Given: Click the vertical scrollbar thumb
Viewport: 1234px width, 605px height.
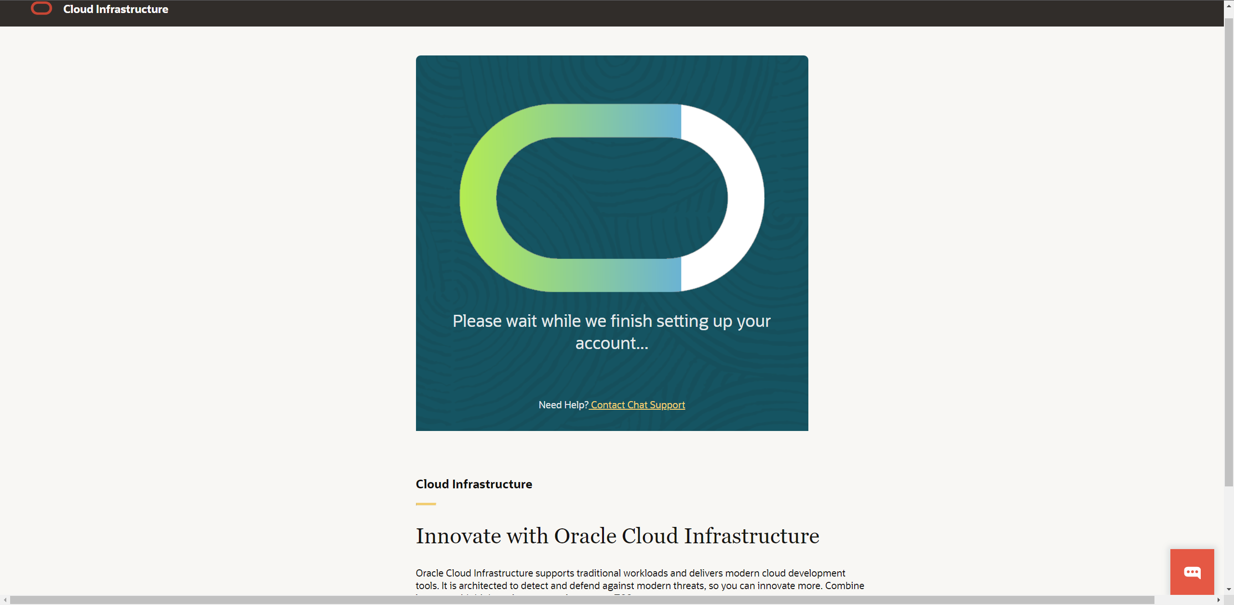Looking at the screenshot, I should 1229,253.
